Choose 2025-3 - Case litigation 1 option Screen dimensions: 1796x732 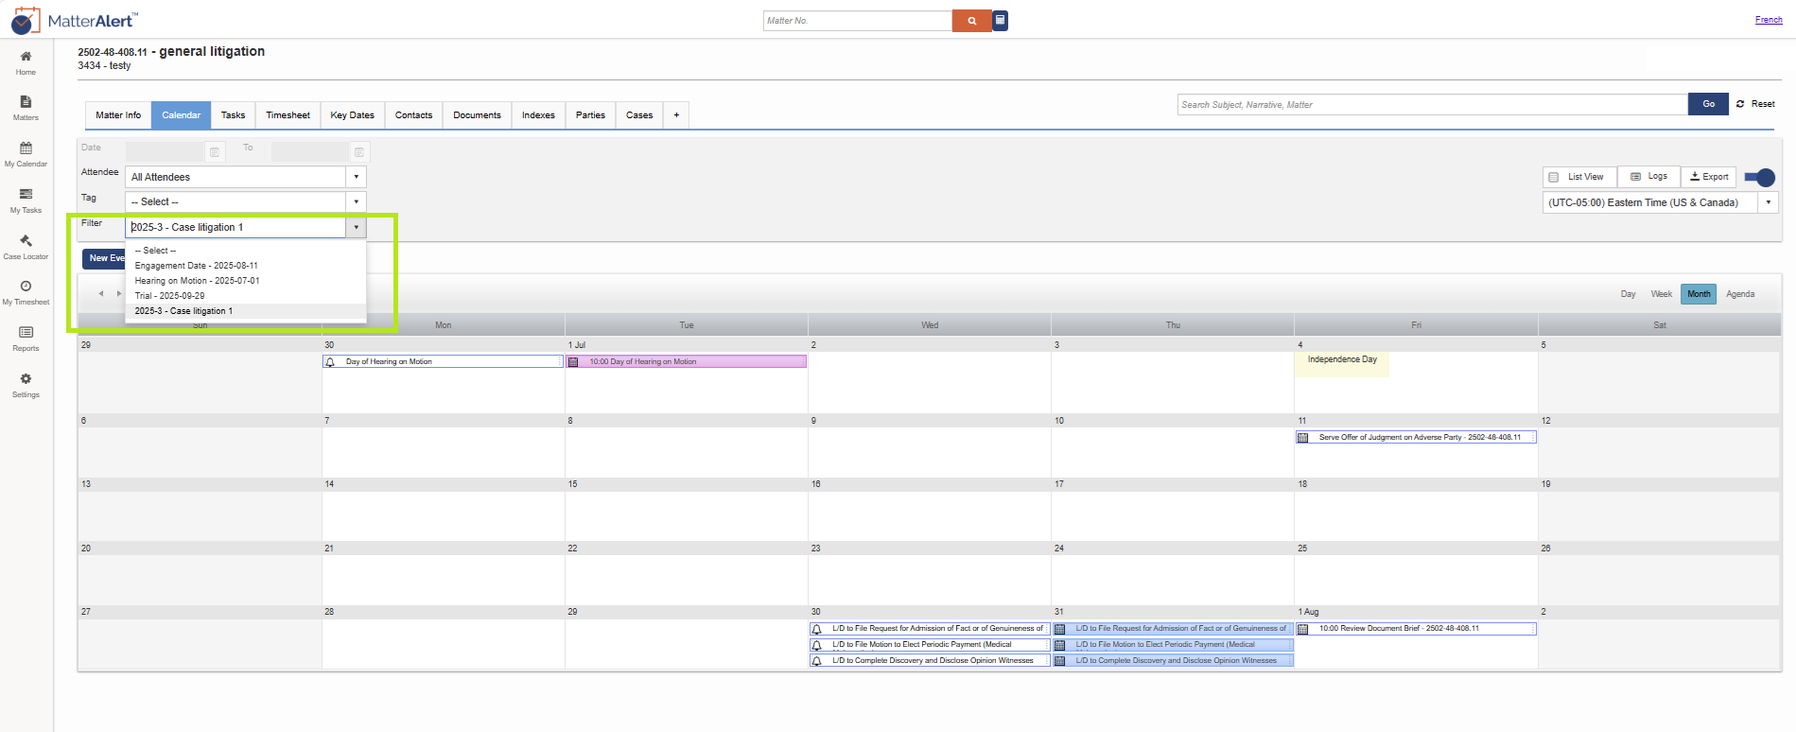(x=245, y=311)
